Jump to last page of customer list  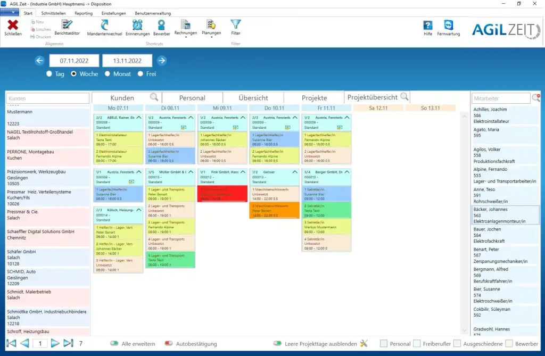tap(69, 343)
